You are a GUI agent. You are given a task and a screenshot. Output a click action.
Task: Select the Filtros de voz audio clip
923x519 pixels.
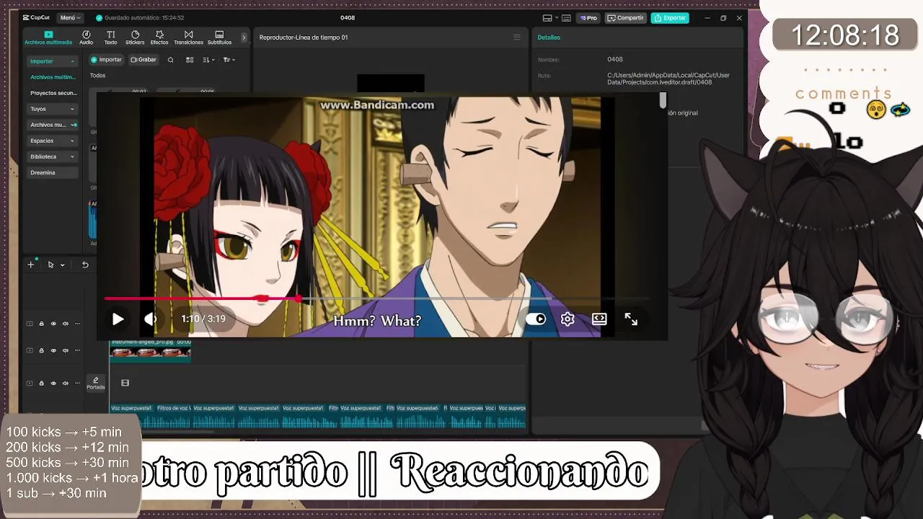click(173, 416)
